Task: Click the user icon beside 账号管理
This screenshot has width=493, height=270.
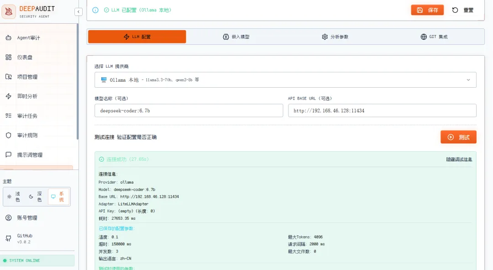Action: point(9,218)
